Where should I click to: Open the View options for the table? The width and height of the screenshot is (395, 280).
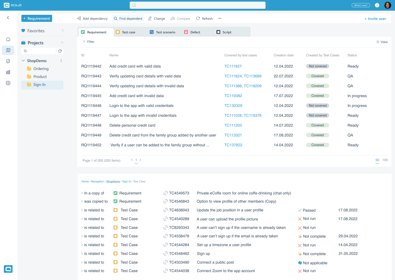point(382,42)
